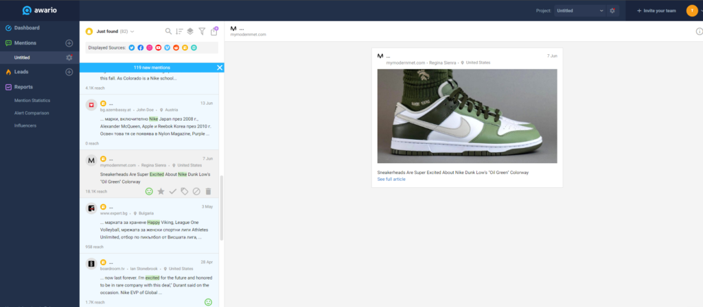
Task: Add a new mention alert with plus icon
Action: pos(69,43)
